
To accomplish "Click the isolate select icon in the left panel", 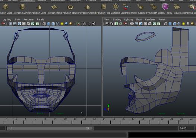I will [x=78, y=24].
